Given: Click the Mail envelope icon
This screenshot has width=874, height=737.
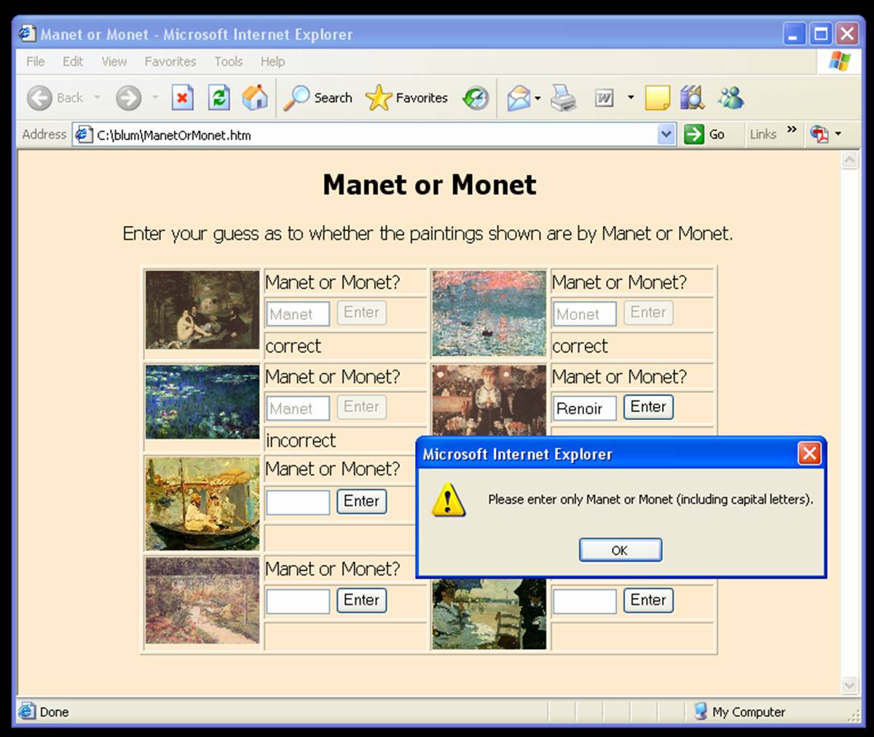Looking at the screenshot, I should 518,98.
